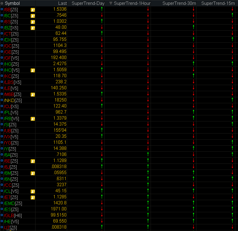Click the blue dot next to /DX[Z5]
The height and width of the screenshot is (231, 238).
coord(2,39)
